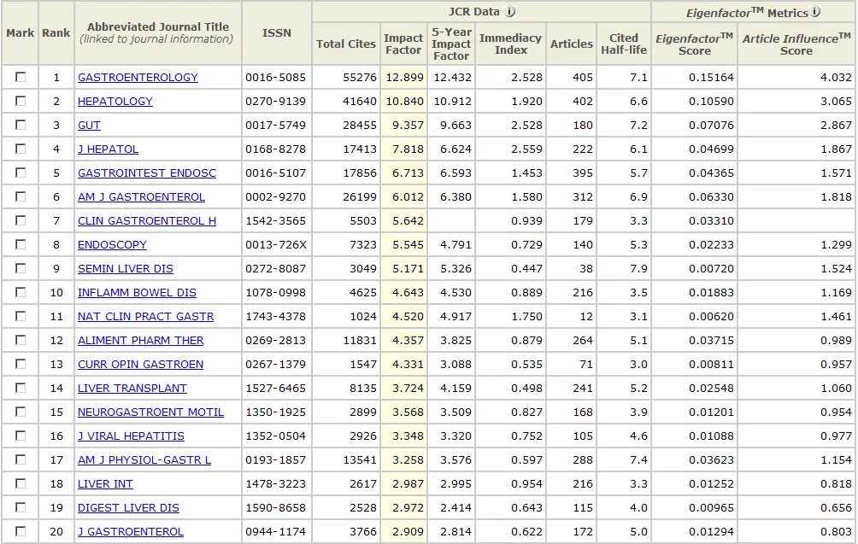
Task: Tick the ALIMENT PHARM THER checkbox
Action: [21, 340]
